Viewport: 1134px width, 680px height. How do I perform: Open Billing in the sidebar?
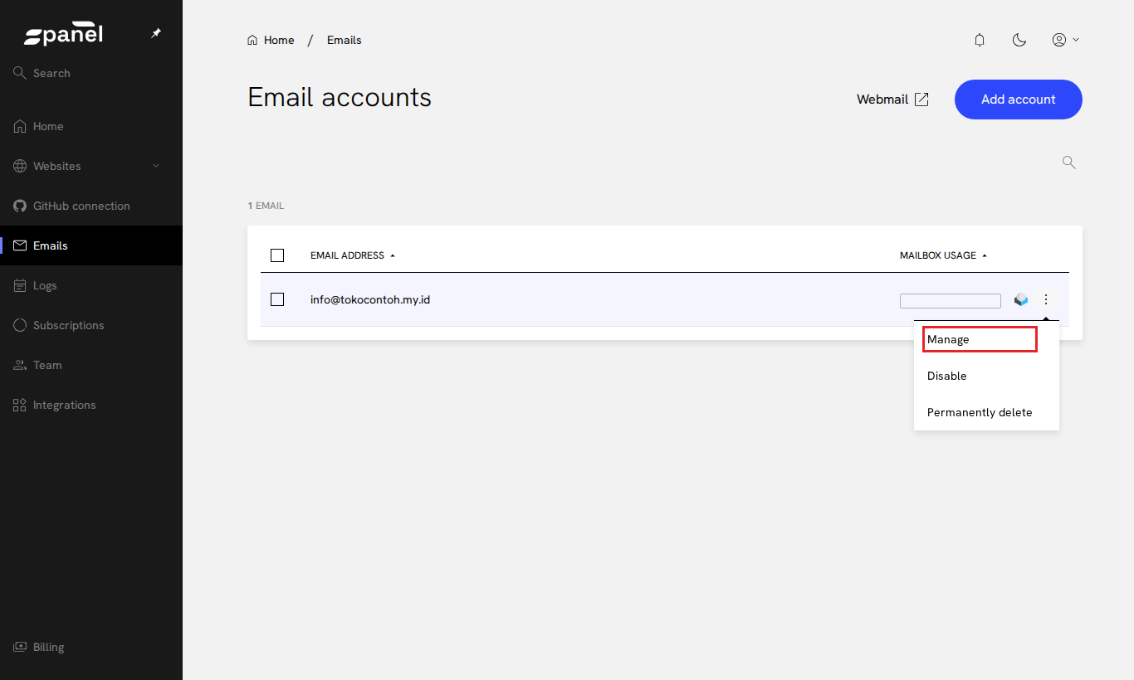[91, 647]
